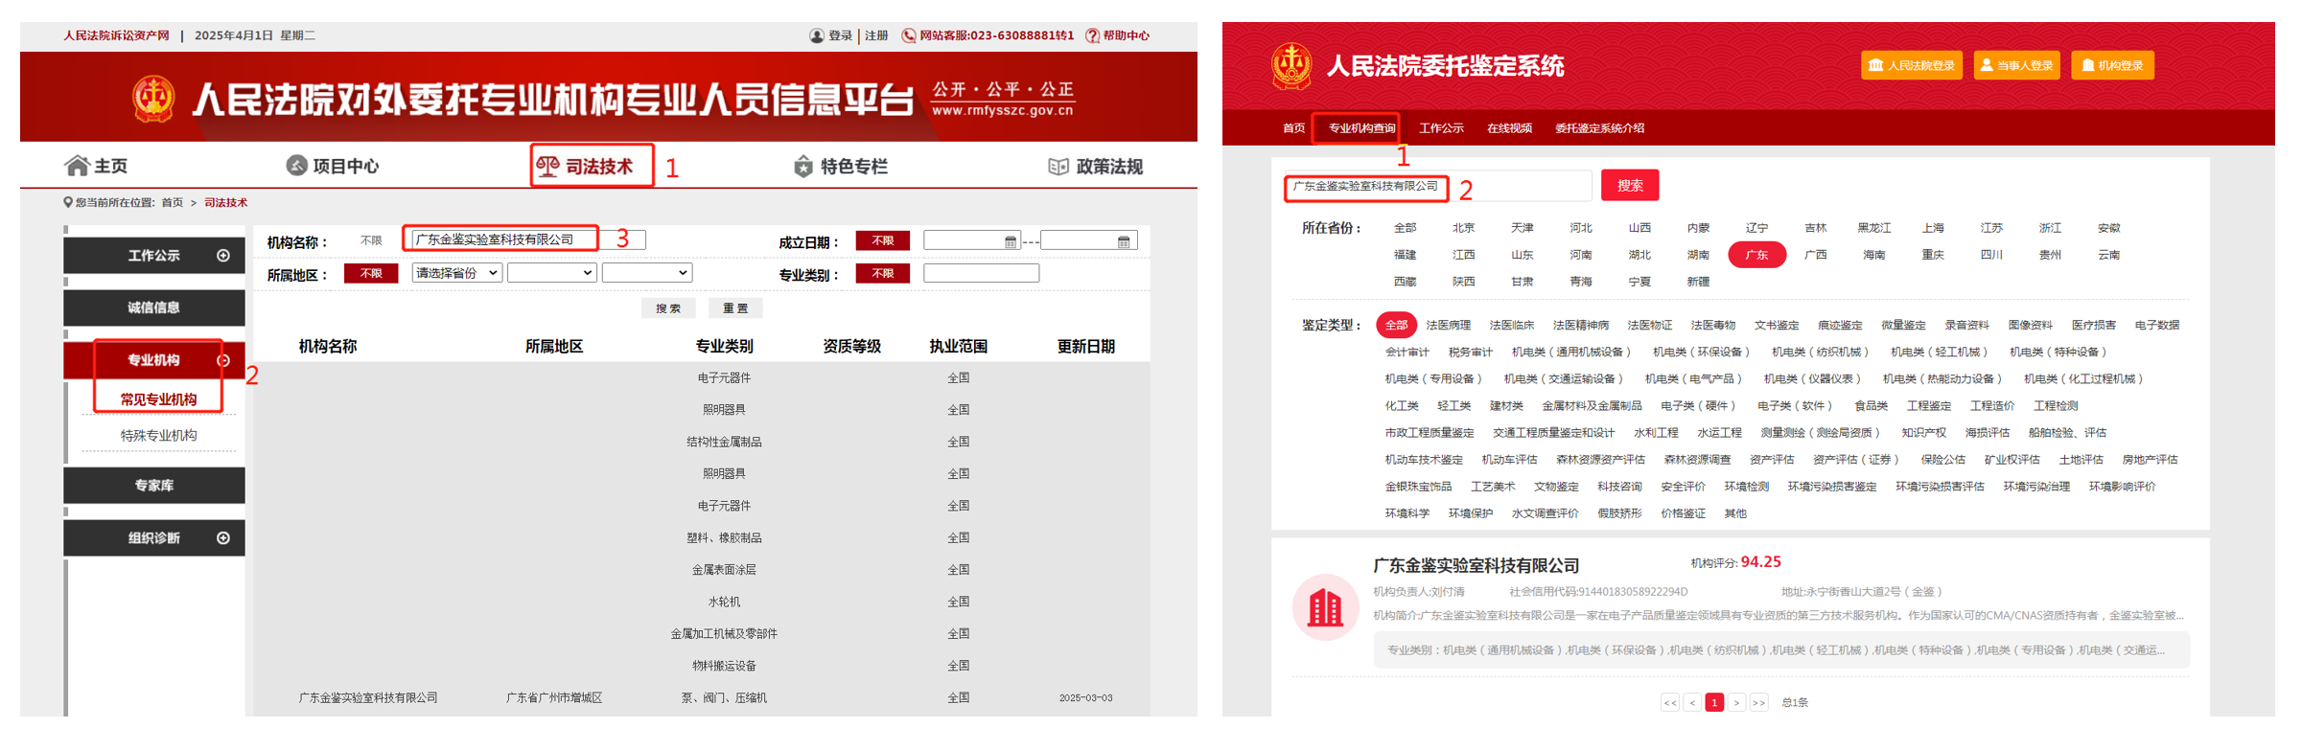Click the 广东金鉴实验室科技有限公司 result title
Viewport: 2302px width, 751px height.
point(1476,566)
